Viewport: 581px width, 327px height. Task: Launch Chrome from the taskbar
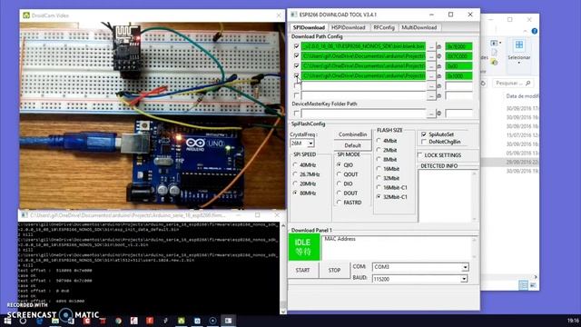coord(118,321)
